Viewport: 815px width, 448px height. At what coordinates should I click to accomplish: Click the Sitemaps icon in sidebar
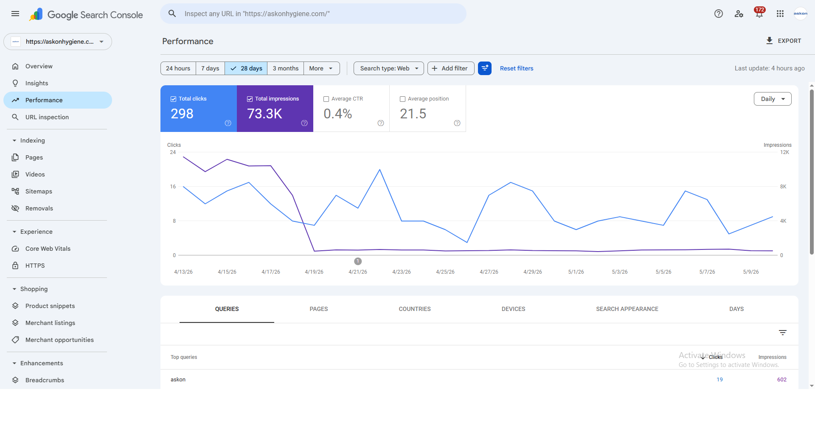tap(15, 191)
